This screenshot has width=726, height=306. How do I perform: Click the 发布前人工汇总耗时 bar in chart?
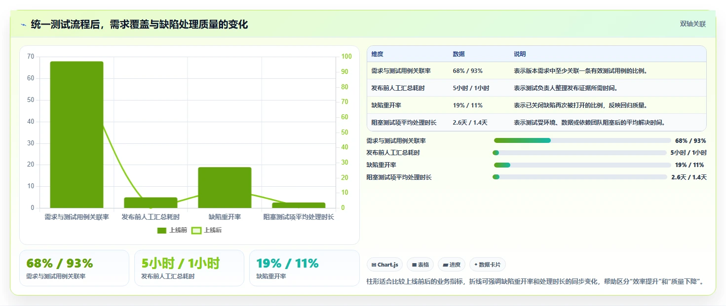pyautogui.click(x=151, y=203)
